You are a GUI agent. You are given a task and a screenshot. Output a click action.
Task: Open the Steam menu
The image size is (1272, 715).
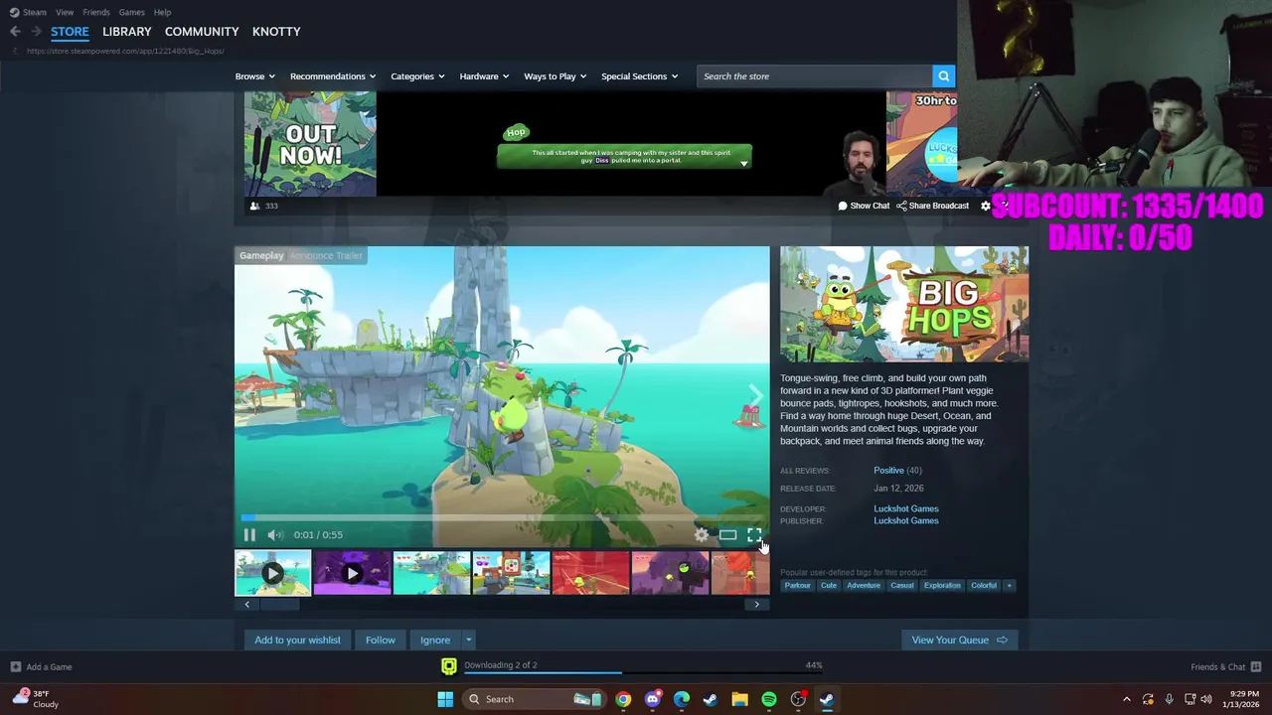[x=28, y=12]
